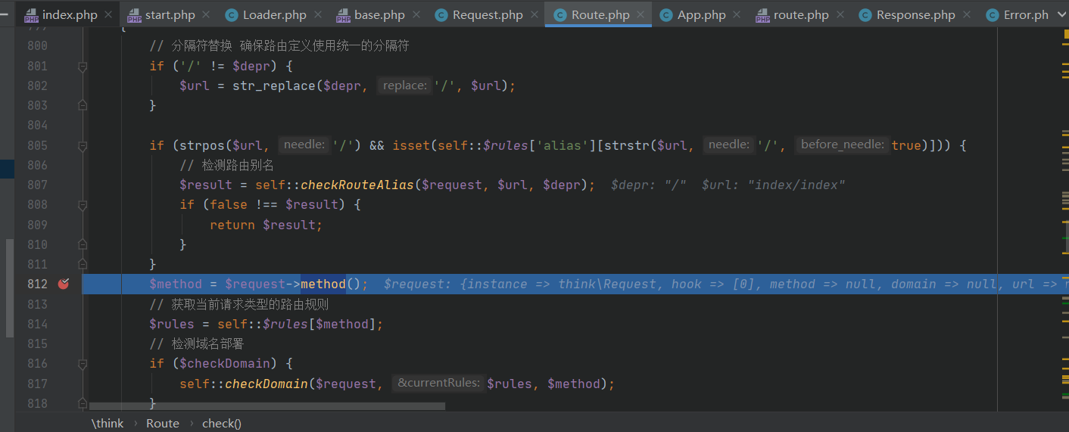The image size is (1069, 432).
Task: Show the hidden tabs dropdown list
Action: point(1061,15)
